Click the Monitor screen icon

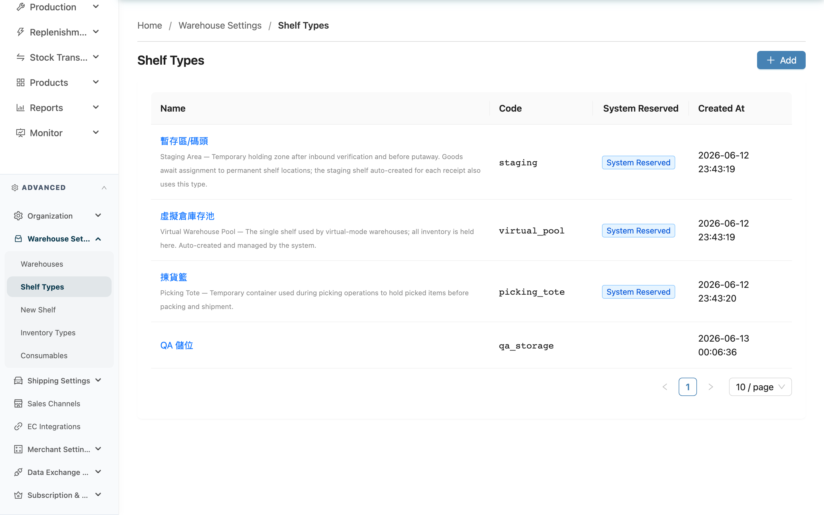click(x=20, y=133)
